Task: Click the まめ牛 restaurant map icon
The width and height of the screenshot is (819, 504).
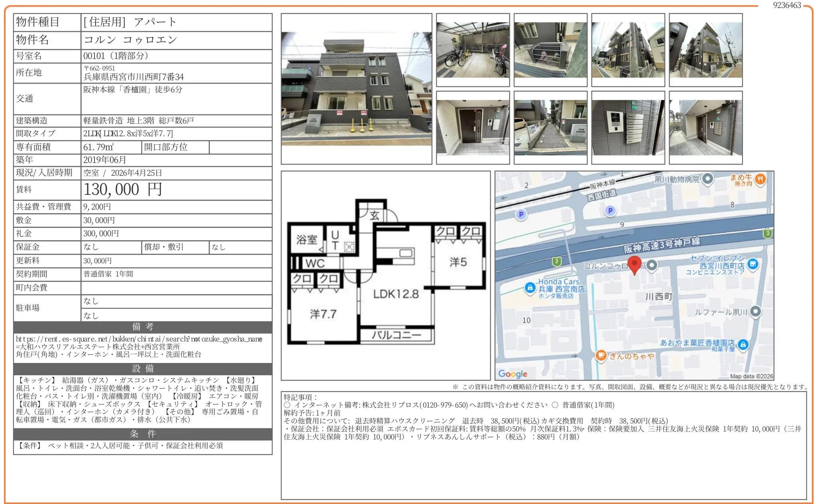Action: pos(760,179)
